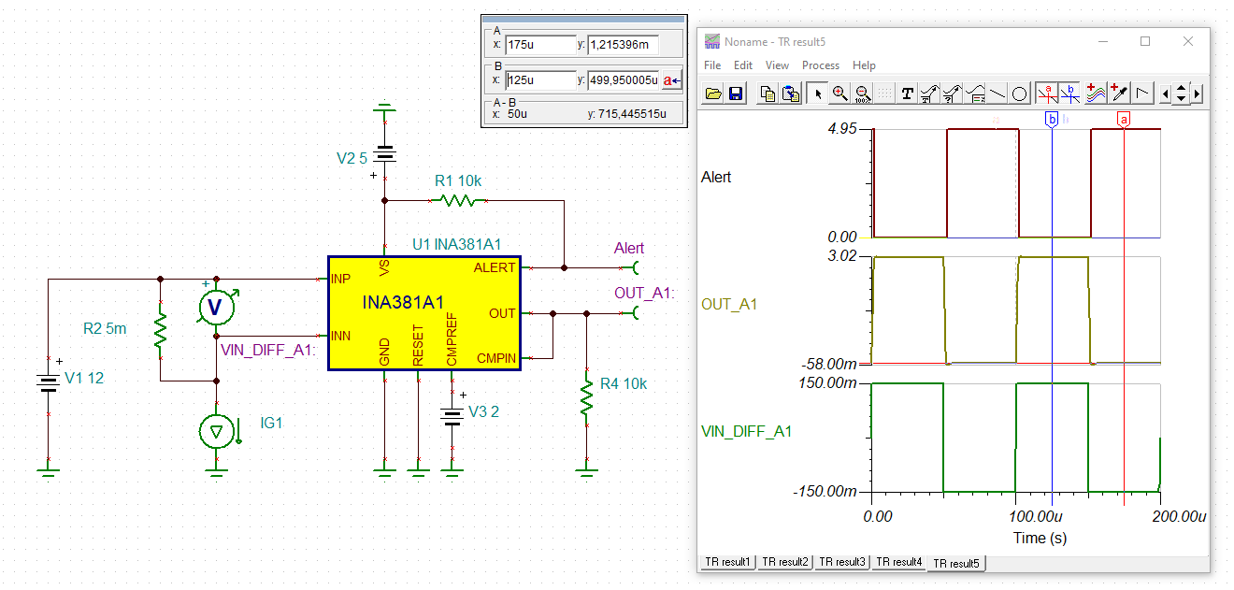Click the Zoom out 100% icon
This screenshot has width=1234, height=590.
click(x=862, y=94)
